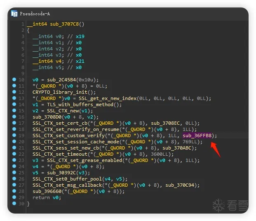This screenshot has height=221, width=256.
Task: Click SSL_CTX_set_reverify_on_resume function name
Action: (76, 129)
